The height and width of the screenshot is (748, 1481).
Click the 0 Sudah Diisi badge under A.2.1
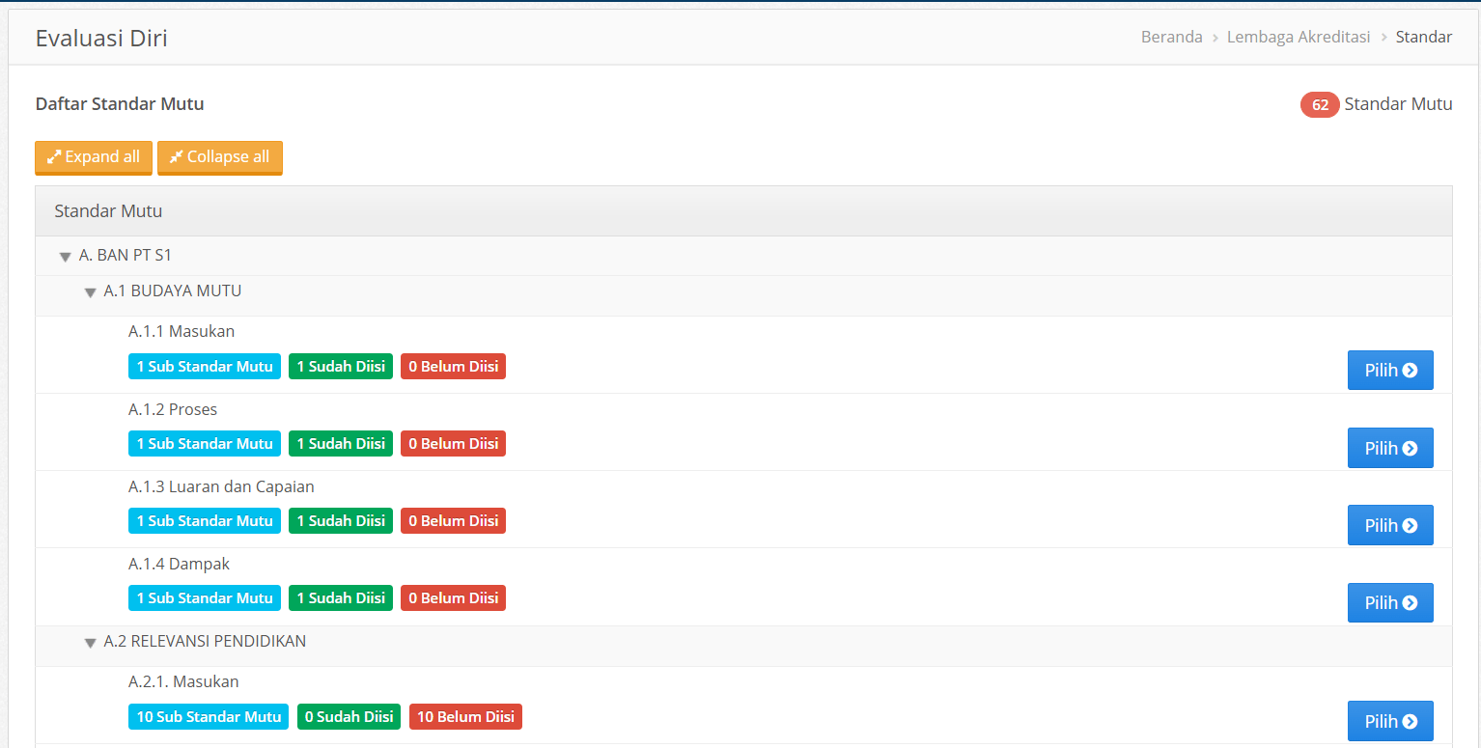click(x=349, y=717)
